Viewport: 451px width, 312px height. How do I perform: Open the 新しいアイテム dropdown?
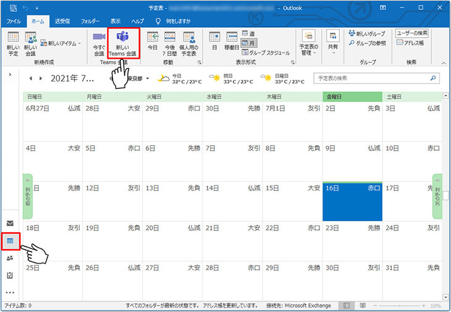click(61, 43)
